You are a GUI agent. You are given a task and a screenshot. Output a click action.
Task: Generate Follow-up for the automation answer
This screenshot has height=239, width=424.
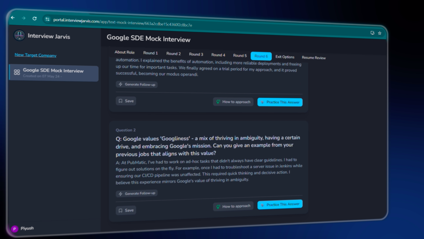(x=137, y=84)
